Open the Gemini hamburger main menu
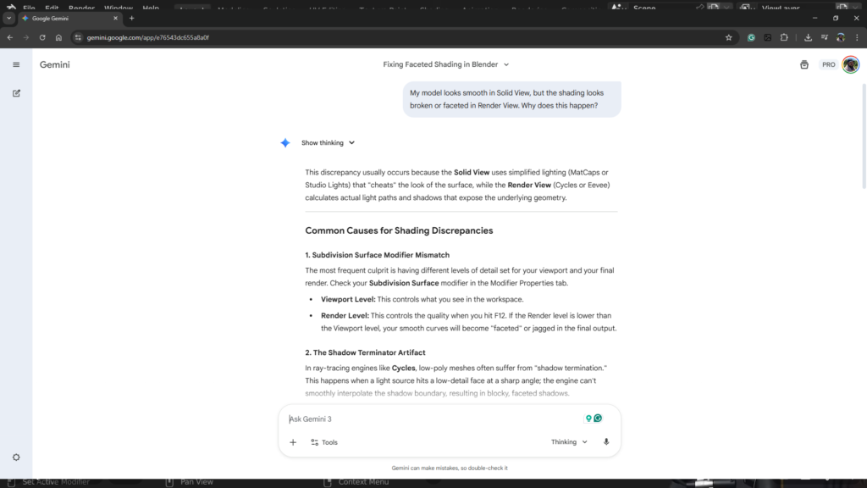Screen dimensions: 867x488 [x=16, y=64]
